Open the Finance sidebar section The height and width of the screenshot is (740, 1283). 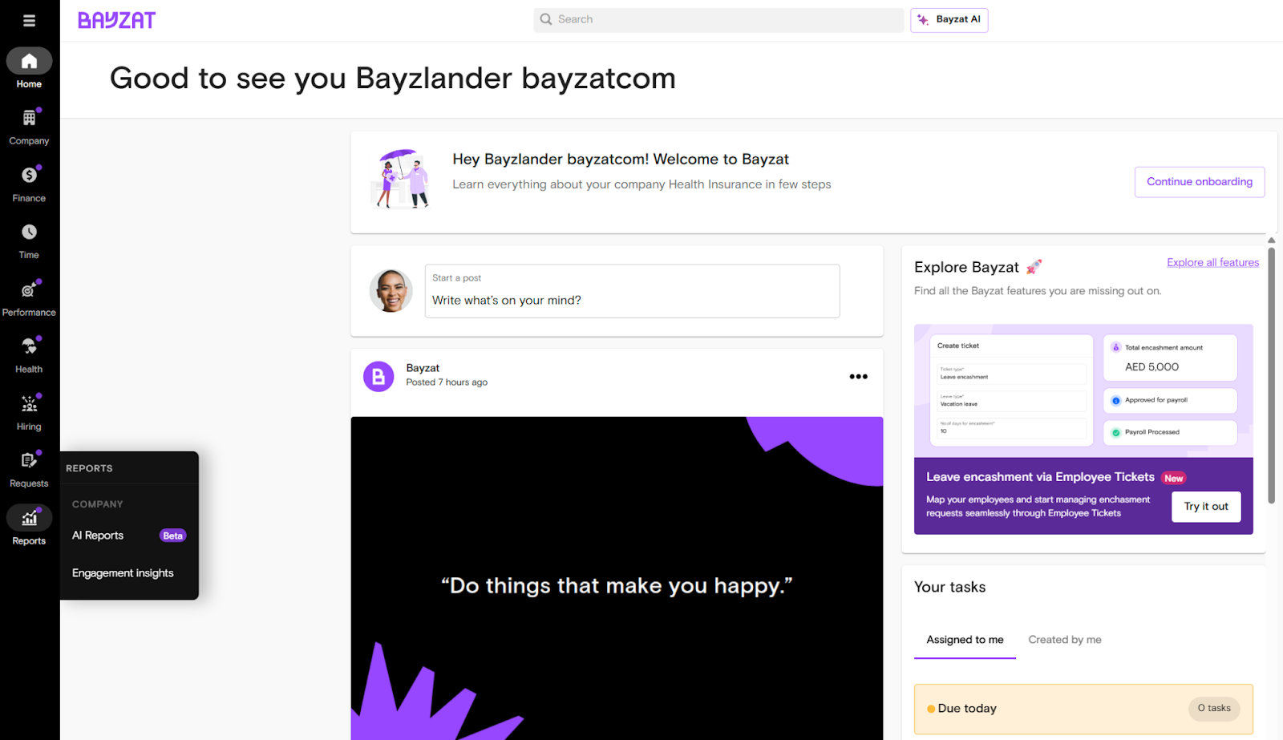pyautogui.click(x=29, y=184)
